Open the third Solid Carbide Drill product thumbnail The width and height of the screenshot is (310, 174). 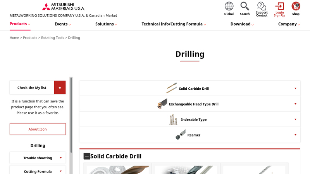pyautogui.click(x=254, y=170)
